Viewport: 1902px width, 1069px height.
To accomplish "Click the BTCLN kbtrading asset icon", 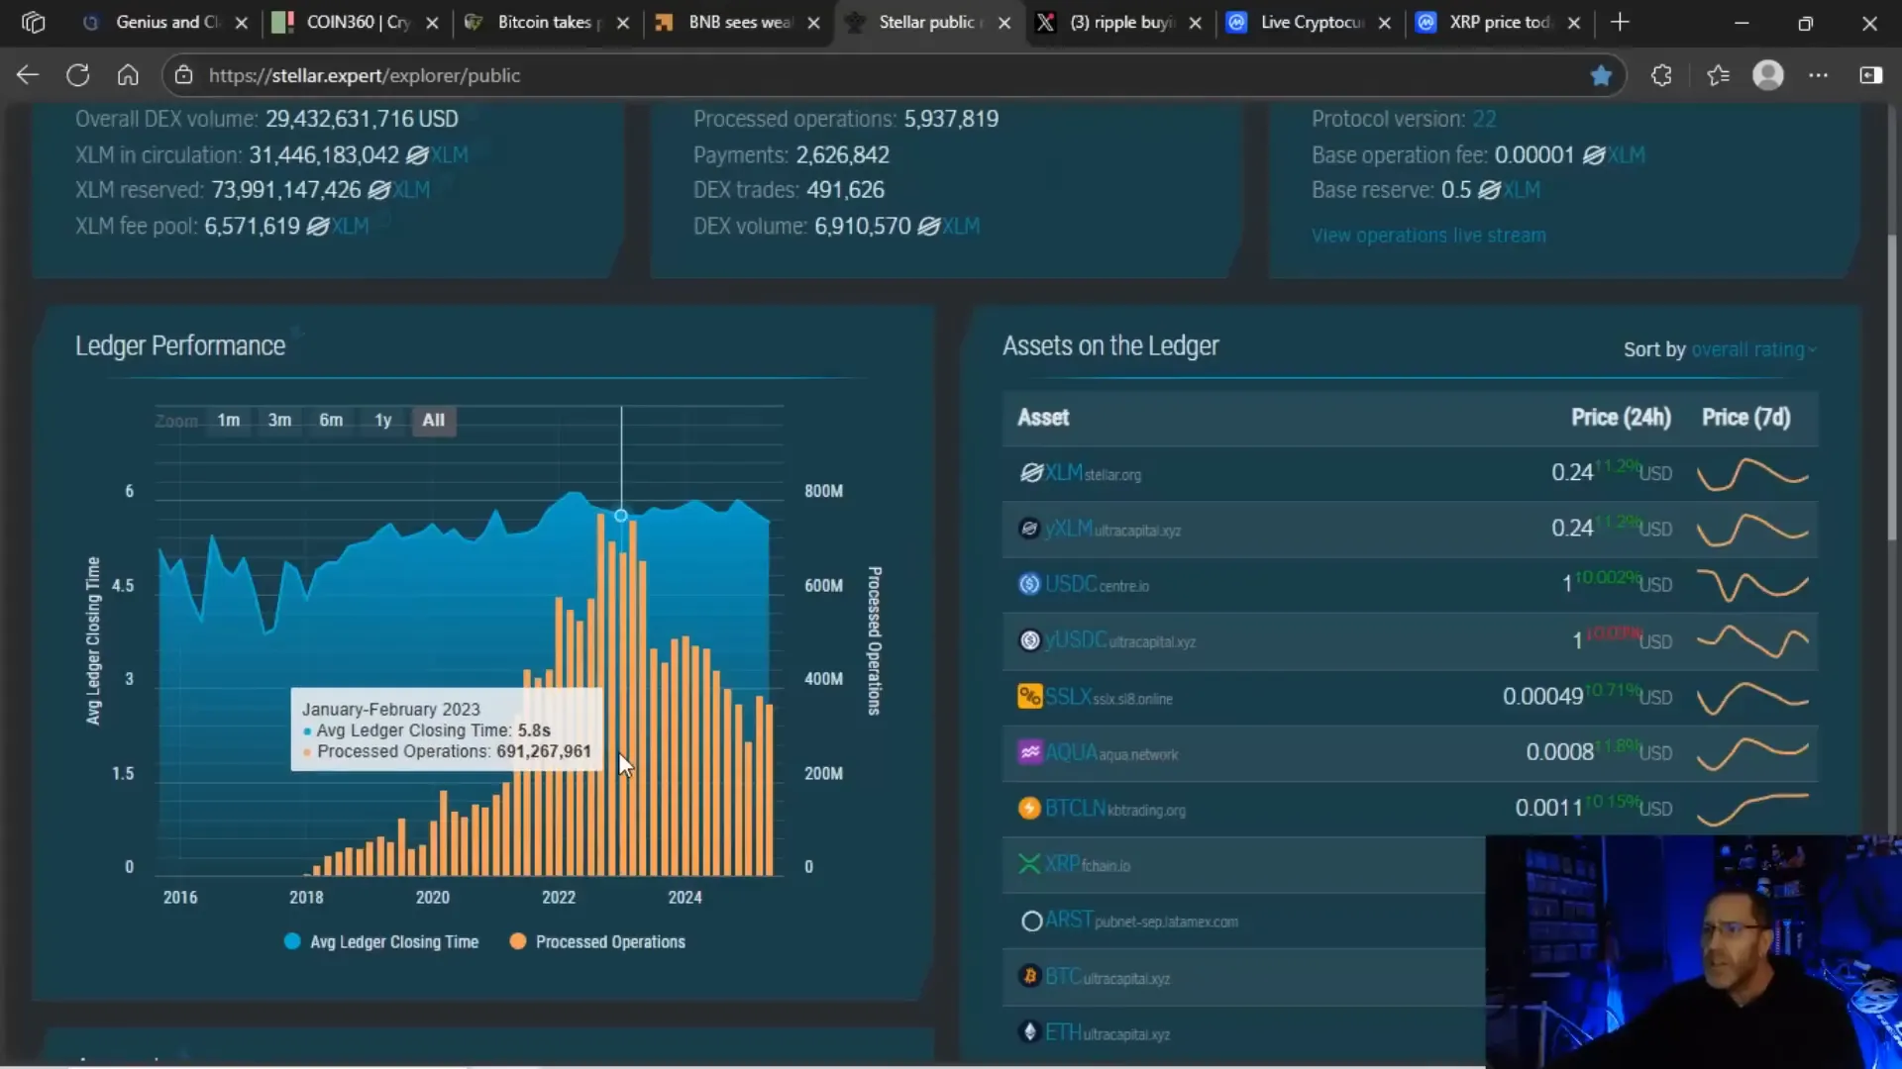I will coord(1030,809).
